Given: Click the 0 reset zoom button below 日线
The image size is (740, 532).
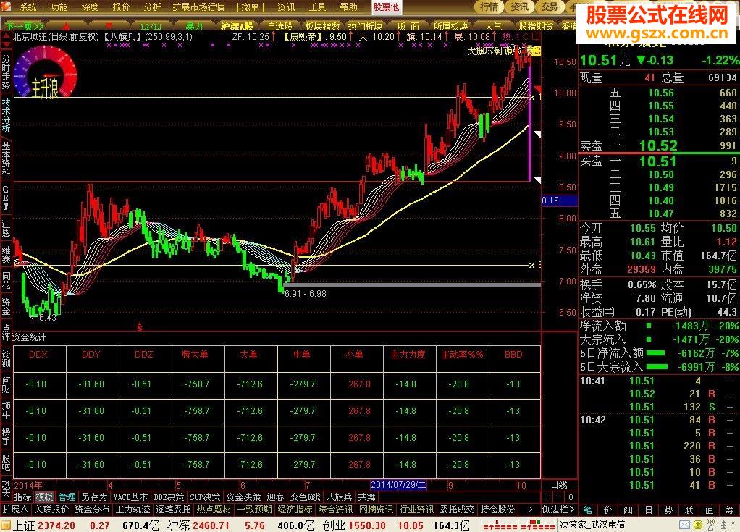Looking at the screenshot, I should (570, 497).
